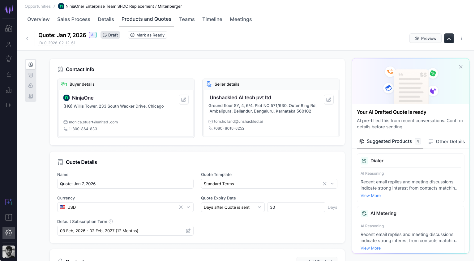
Task: Click the quote ID 0-2026-02-12-61
Action: (x=57, y=43)
